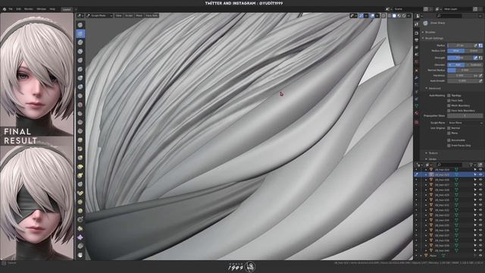Set Direction to Subtract

point(474,65)
